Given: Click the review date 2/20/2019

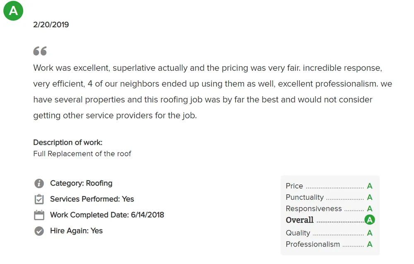Looking at the screenshot, I should click(x=51, y=25).
